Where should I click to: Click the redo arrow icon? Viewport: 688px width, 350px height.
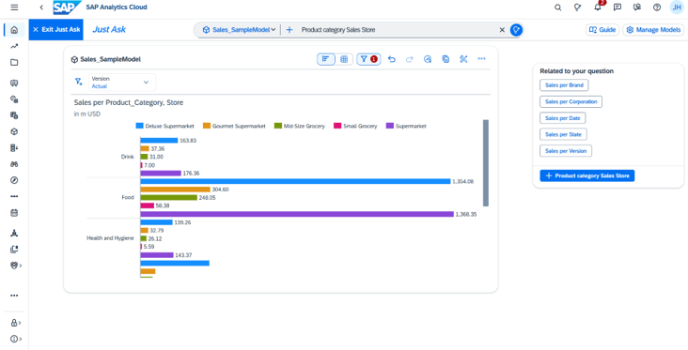click(x=410, y=59)
